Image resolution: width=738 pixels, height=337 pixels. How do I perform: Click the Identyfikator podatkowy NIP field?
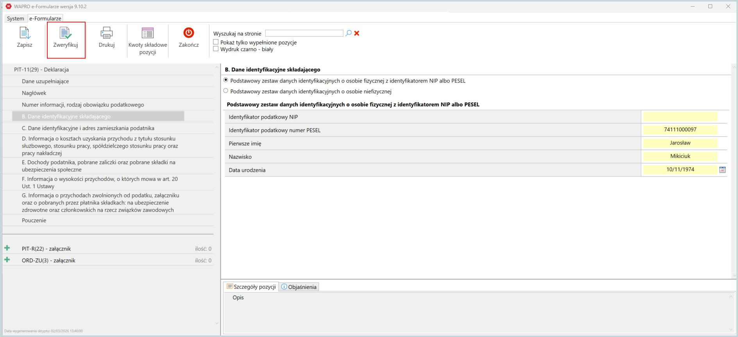click(x=680, y=117)
